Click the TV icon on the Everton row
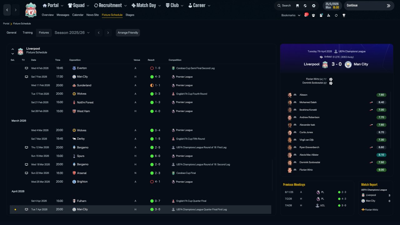Image resolution: width=400 pixels, height=225 pixels. 26,68
